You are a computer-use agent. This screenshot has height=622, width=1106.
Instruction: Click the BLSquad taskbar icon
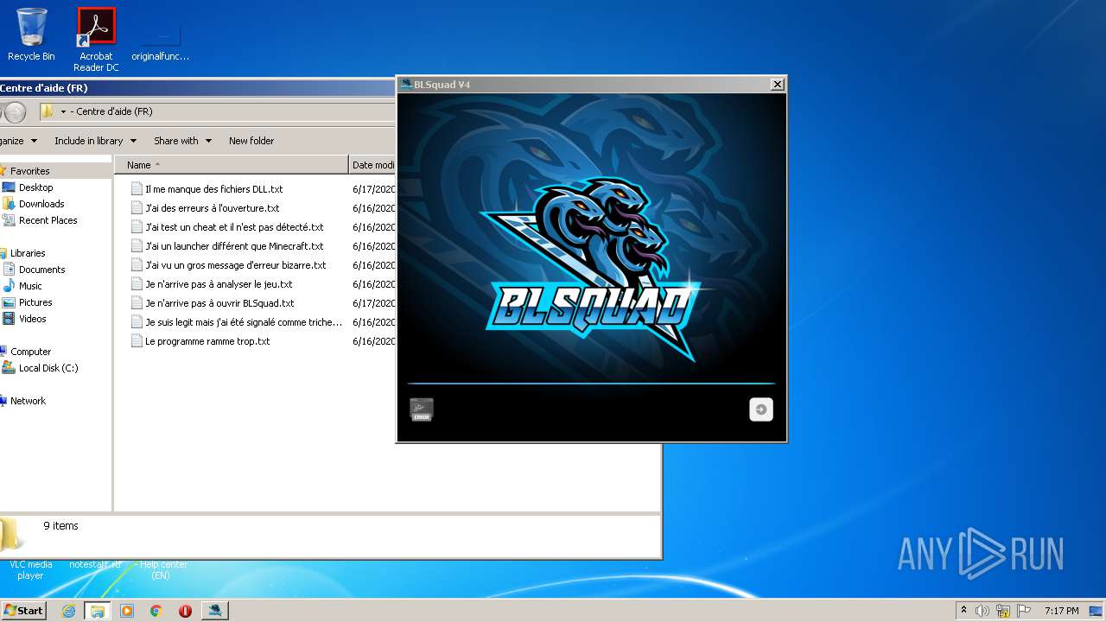[x=214, y=611]
